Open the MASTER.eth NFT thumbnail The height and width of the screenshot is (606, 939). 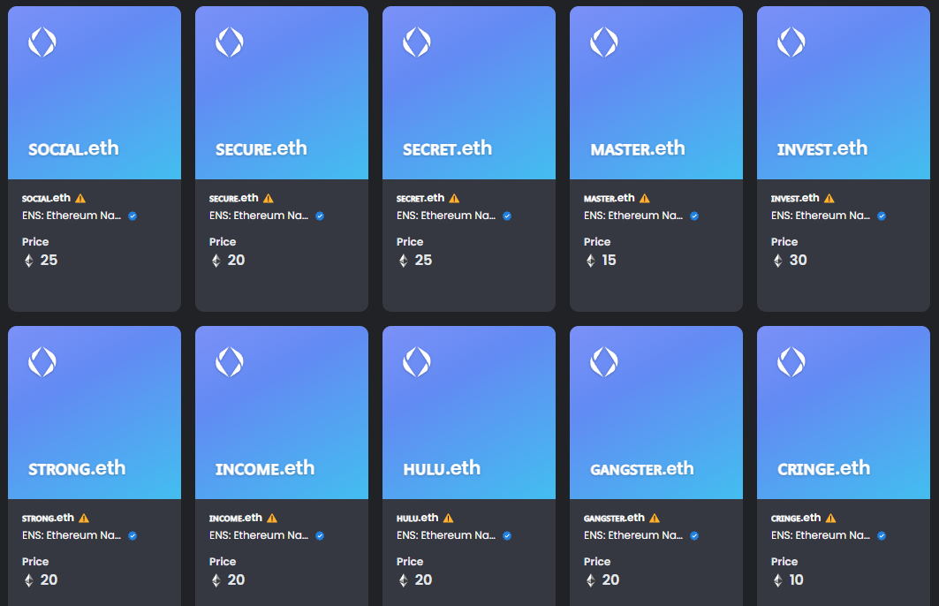click(x=656, y=93)
